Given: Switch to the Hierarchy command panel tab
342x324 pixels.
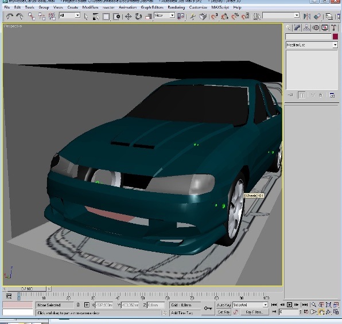Looking at the screenshot, I should 306,28.
